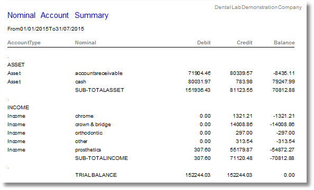Click orthodontic balance -297.00
This screenshot has height=190, width=314.
[285, 133]
